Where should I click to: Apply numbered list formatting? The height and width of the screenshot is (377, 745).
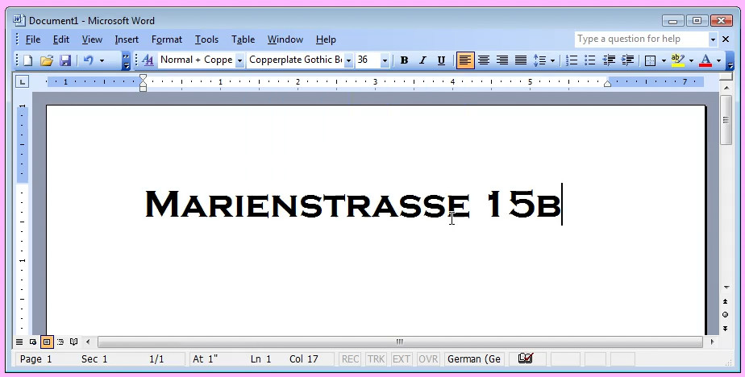coord(572,60)
